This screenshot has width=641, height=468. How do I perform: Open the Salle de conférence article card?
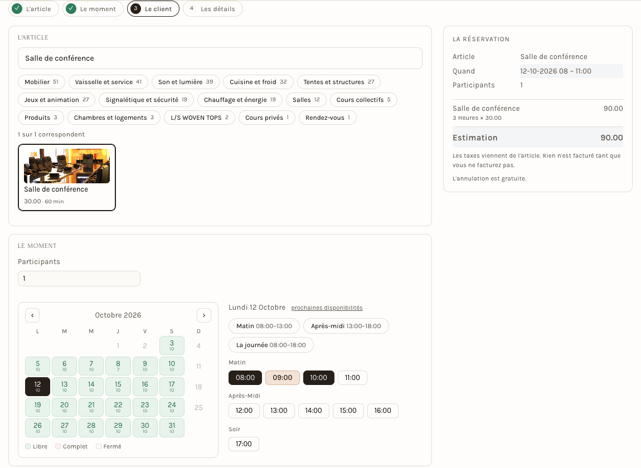67,177
